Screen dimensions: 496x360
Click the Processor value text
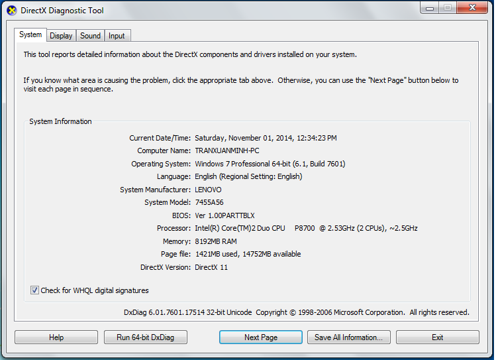[x=306, y=228]
